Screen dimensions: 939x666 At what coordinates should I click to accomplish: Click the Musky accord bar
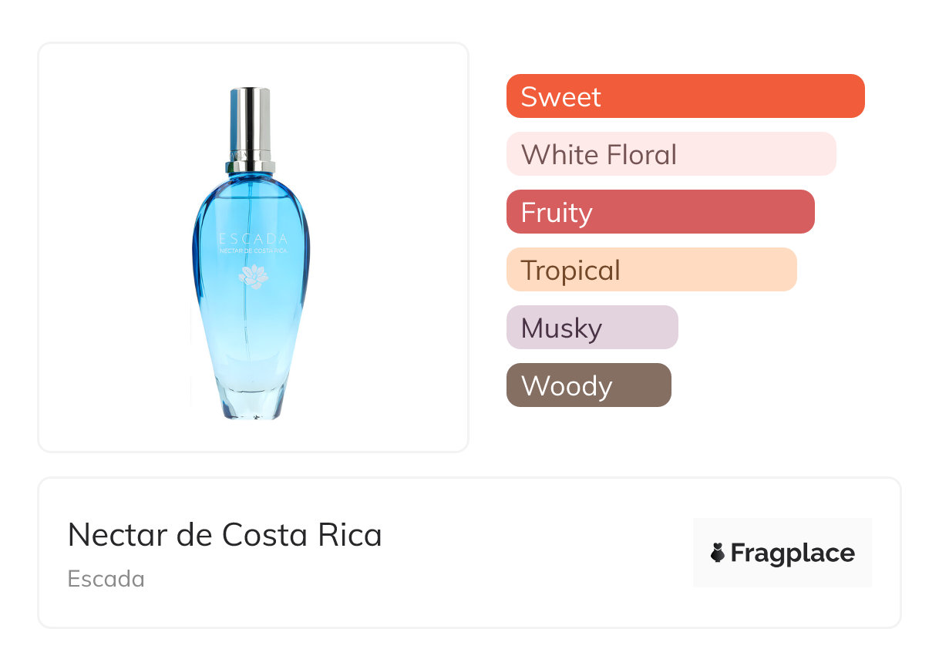tap(591, 328)
